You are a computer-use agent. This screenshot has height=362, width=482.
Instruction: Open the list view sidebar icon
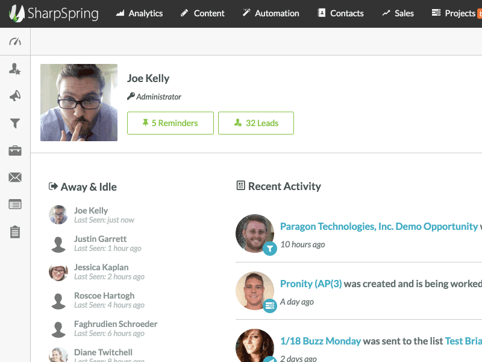click(15, 205)
